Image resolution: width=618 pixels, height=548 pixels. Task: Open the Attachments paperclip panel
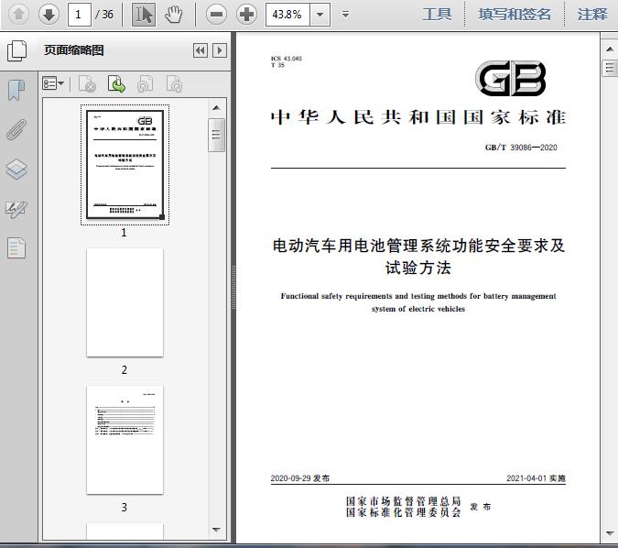[x=16, y=129]
